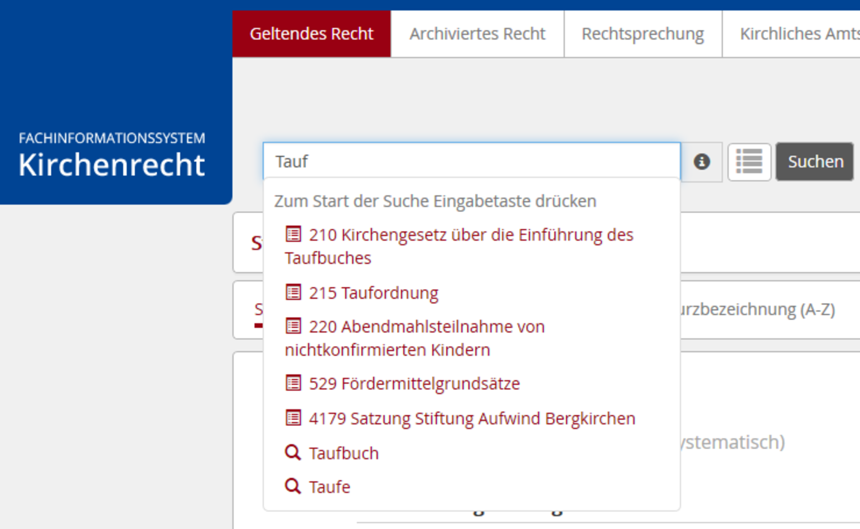Click document icon beside 4179 Satzung
The height and width of the screenshot is (529, 860).
pyautogui.click(x=293, y=418)
